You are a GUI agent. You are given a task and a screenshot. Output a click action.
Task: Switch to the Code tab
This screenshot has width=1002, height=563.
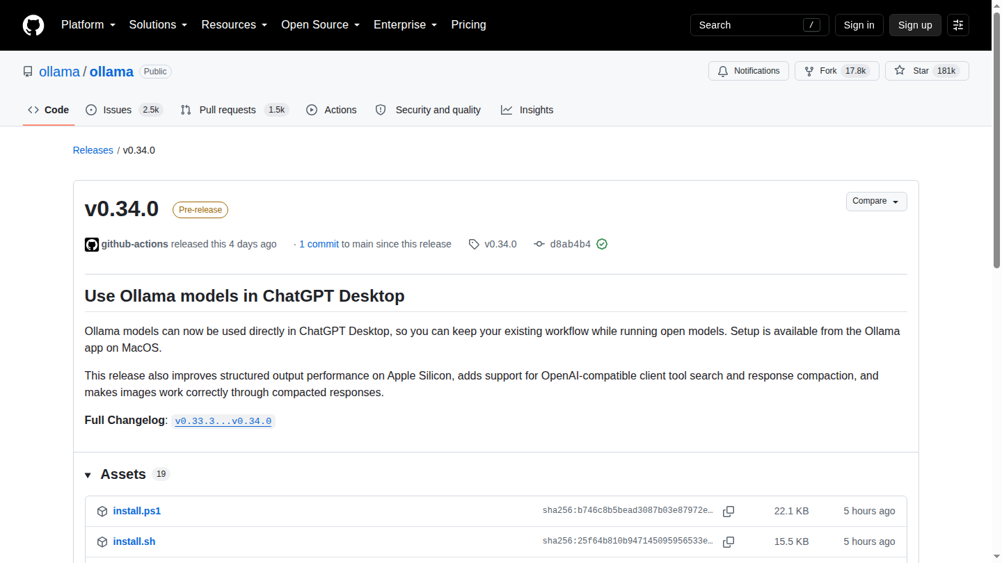(49, 110)
